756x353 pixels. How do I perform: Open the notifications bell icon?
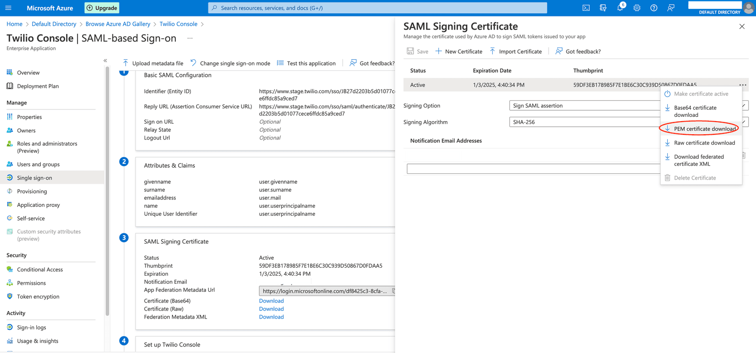(620, 8)
